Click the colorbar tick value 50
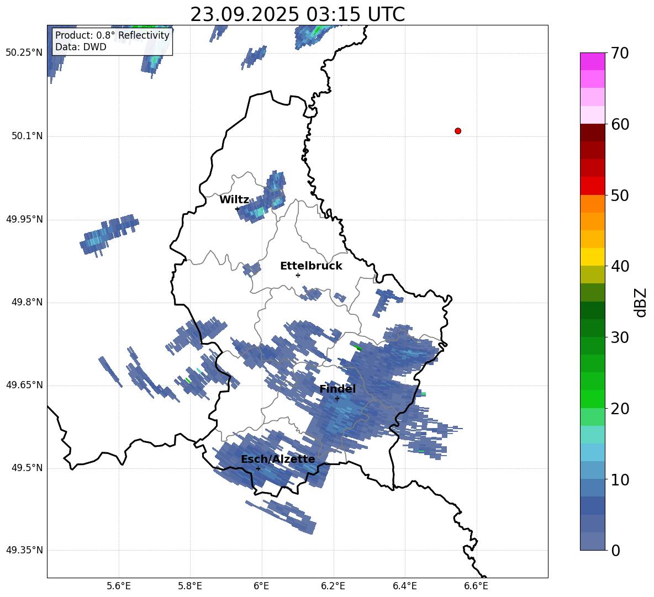Image resolution: width=654 pixels, height=597 pixels. [620, 195]
